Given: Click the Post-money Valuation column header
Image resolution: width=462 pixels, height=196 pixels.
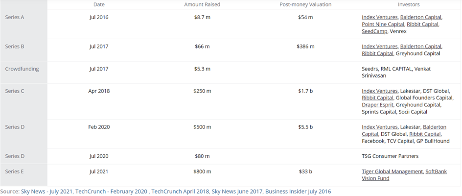Looking at the screenshot, I should [x=305, y=4].
